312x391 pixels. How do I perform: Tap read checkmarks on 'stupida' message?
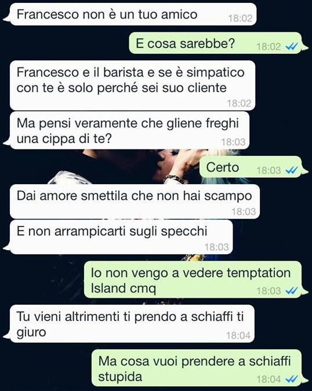pyautogui.click(x=291, y=379)
